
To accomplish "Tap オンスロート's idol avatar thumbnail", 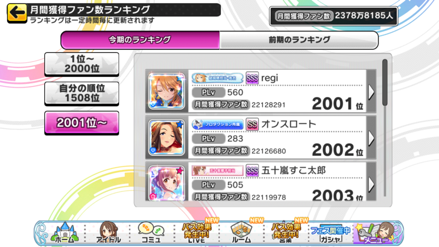I will click(x=167, y=137).
